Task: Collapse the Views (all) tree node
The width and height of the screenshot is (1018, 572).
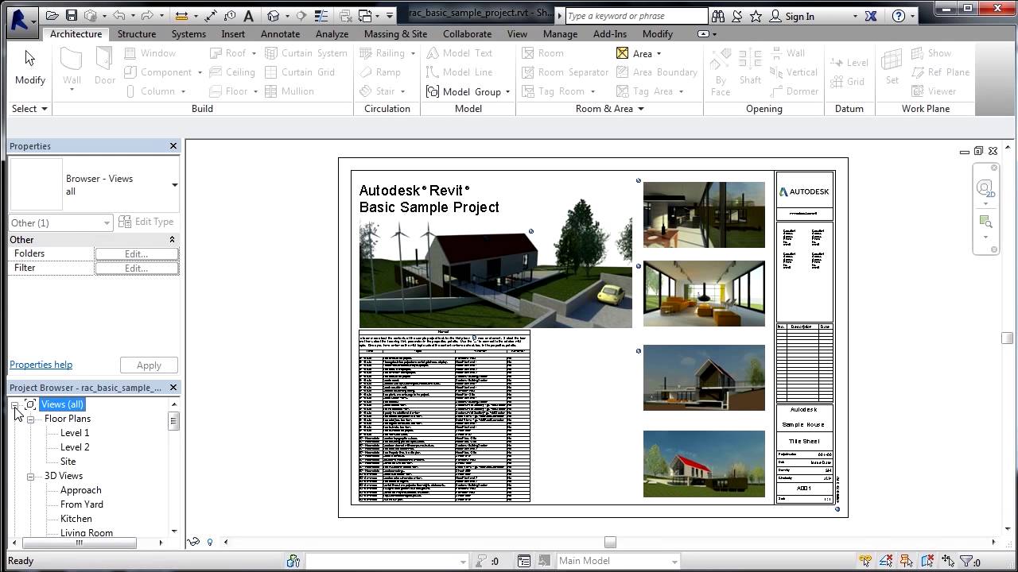Action: pos(15,404)
